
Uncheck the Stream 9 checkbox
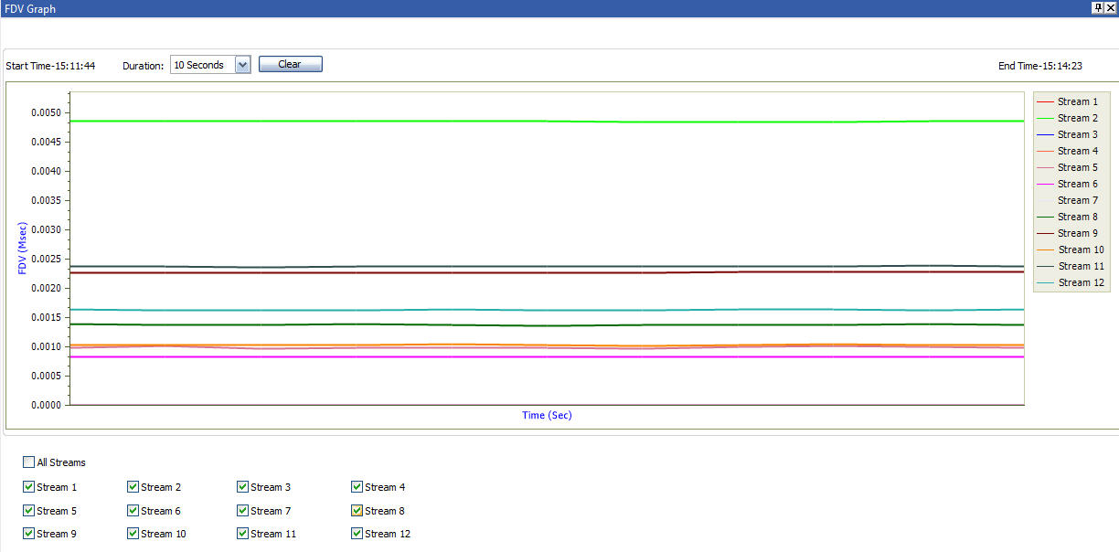coord(29,534)
